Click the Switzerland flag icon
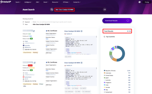The width and height of the screenshot is (152, 94). 24,77
